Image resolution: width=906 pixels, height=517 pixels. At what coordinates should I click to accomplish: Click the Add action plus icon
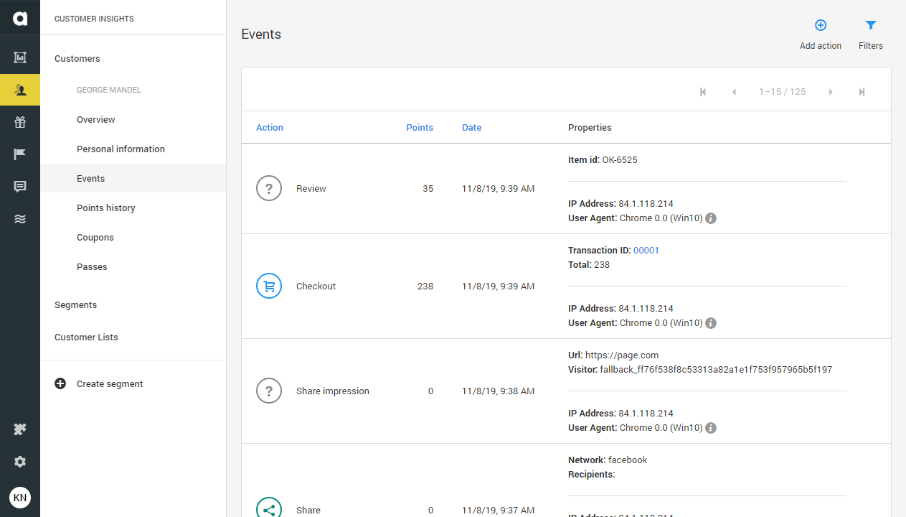click(x=821, y=25)
